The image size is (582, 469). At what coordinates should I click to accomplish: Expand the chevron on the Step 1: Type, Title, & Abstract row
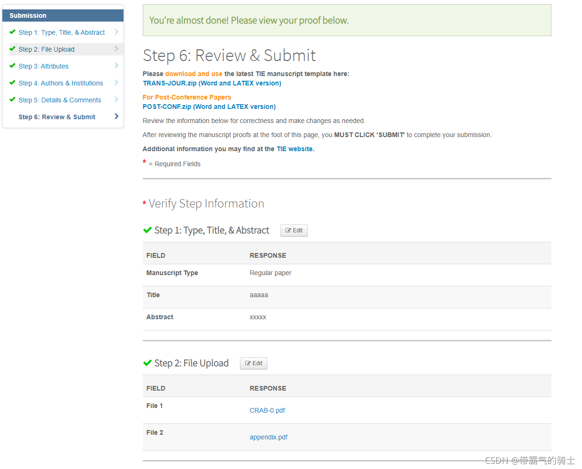[116, 32]
